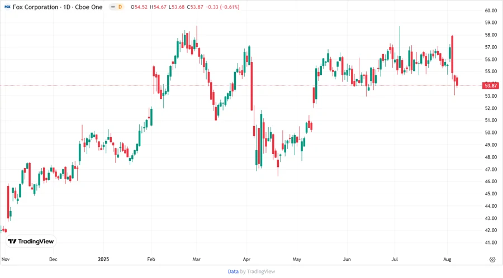503x278 pixels.
Task: Click the 58.00 price axis label
Action: (491, 35)
